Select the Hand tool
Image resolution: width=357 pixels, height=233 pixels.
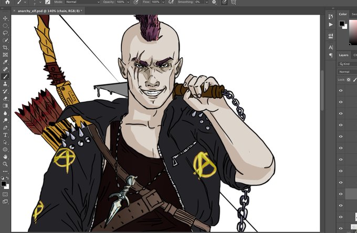pyautogui.click(x=5, y=157)
